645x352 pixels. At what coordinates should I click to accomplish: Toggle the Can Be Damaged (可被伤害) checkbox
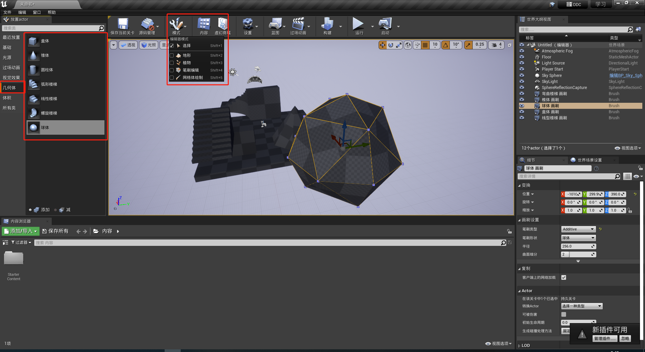(564, 314)
